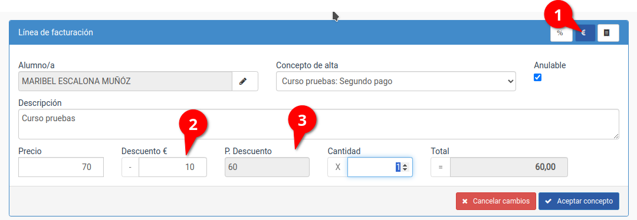Click the Descripción label

point(40,103)
